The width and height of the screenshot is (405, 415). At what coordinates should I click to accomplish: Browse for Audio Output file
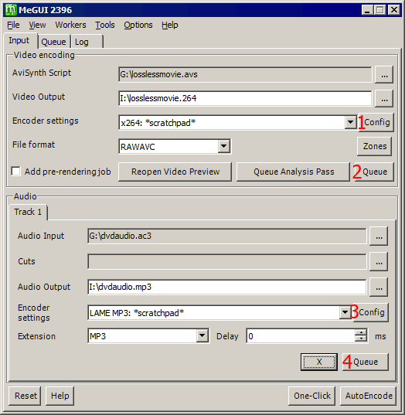click(x=379, y=287)
